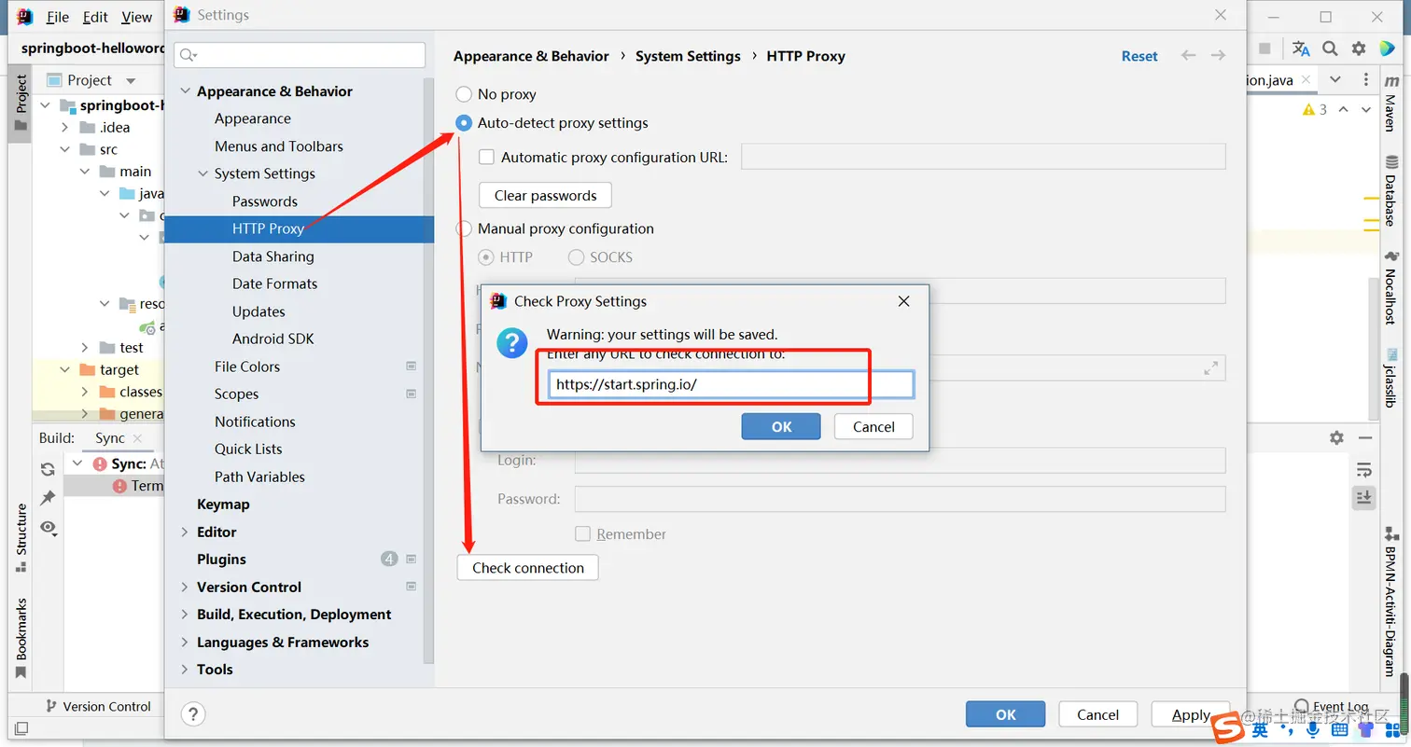The width and height of the screenshot is (1411, 747).
Task: Click the stop square toolbar button
Action: point(1265,48)
